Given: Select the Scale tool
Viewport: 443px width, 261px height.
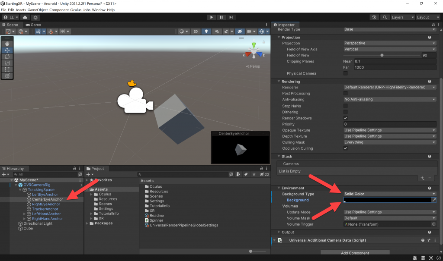Looking at the screenshot, I should click(x=7, y=63).
